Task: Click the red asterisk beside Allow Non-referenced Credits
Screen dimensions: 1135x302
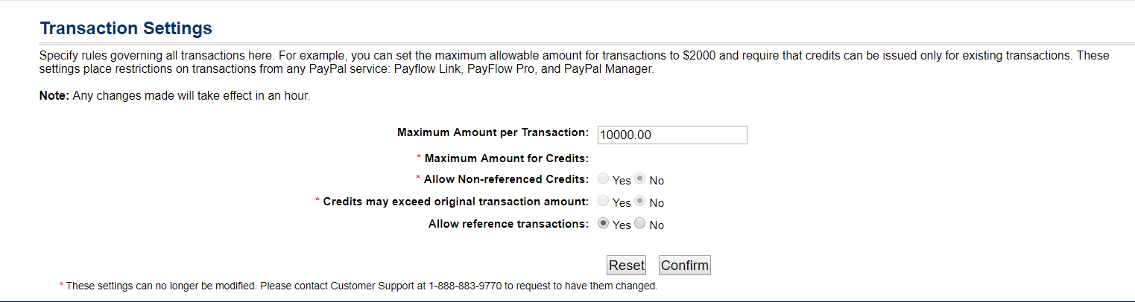Action: tap(418, 179)
